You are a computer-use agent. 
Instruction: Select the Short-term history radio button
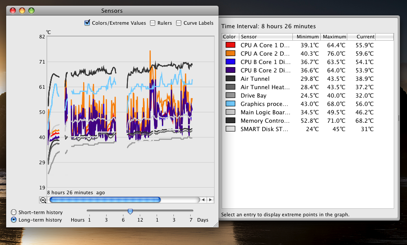click(14, 212)
